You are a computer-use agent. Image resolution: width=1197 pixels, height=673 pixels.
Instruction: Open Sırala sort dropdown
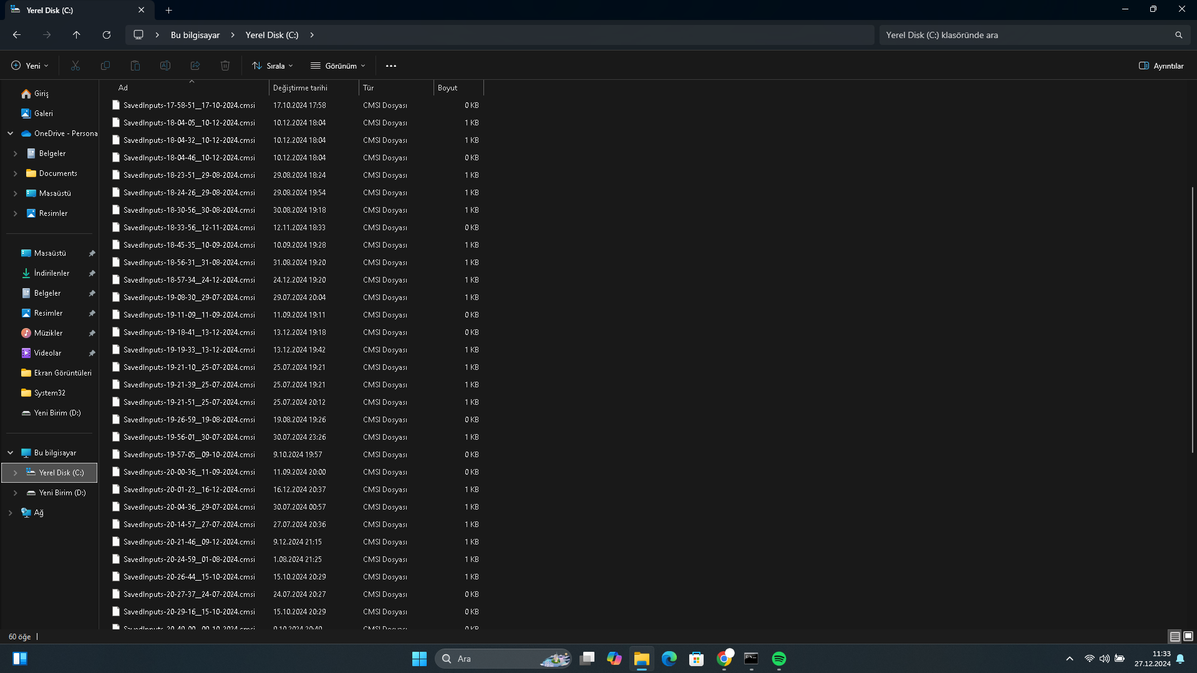(x=273, y=65)
